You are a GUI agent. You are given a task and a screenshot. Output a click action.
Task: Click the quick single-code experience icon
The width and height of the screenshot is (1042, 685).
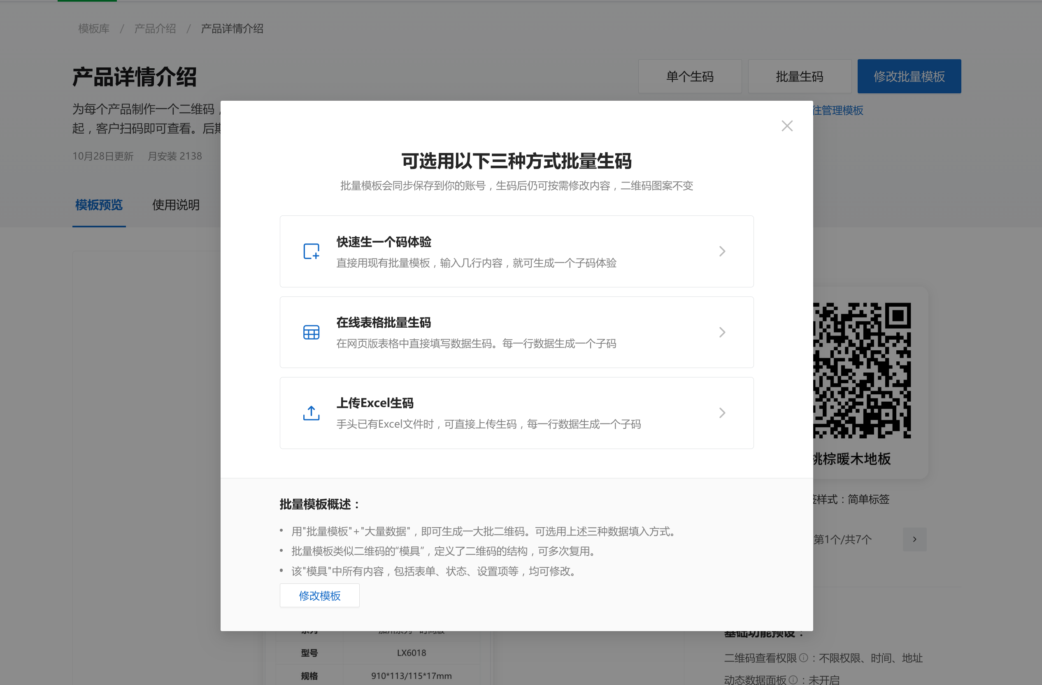(311, 251)
